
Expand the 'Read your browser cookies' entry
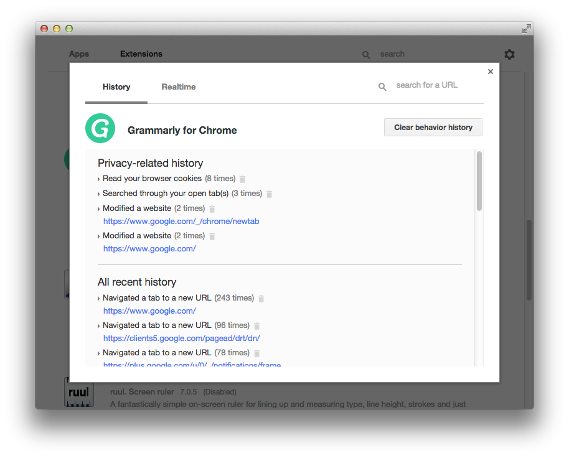(x=99, y=179)
